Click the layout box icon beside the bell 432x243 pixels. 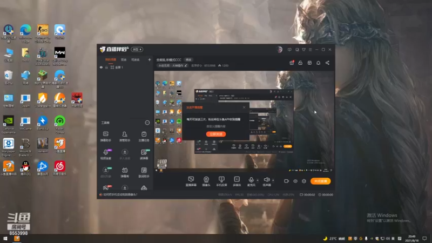click(x=309, y=63)
